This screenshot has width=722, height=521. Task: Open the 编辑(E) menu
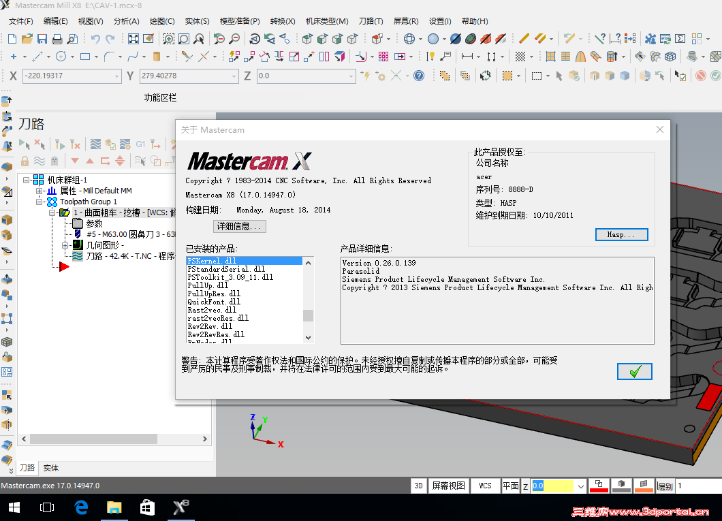pos(56,21)
